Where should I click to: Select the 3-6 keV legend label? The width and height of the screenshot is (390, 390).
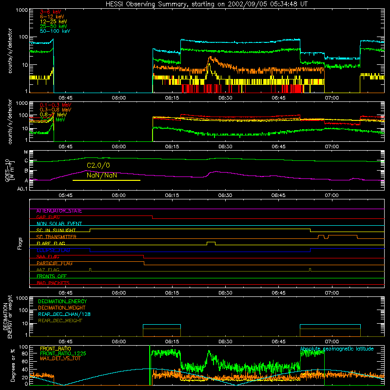point(51,12)
